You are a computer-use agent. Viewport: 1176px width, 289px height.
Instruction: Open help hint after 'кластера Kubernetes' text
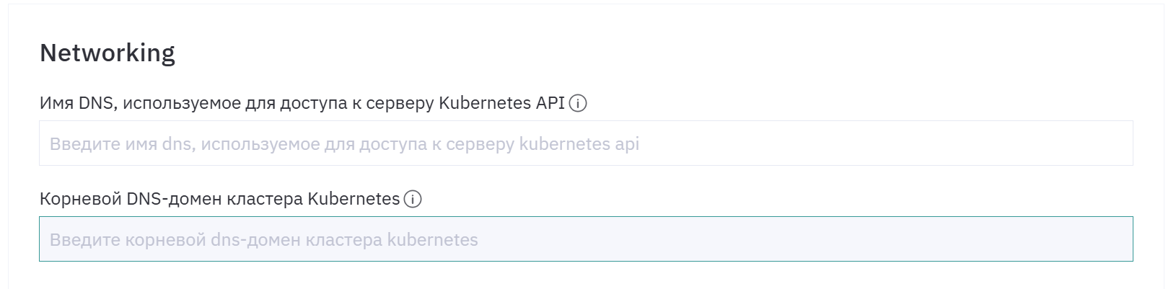(413, 200)
